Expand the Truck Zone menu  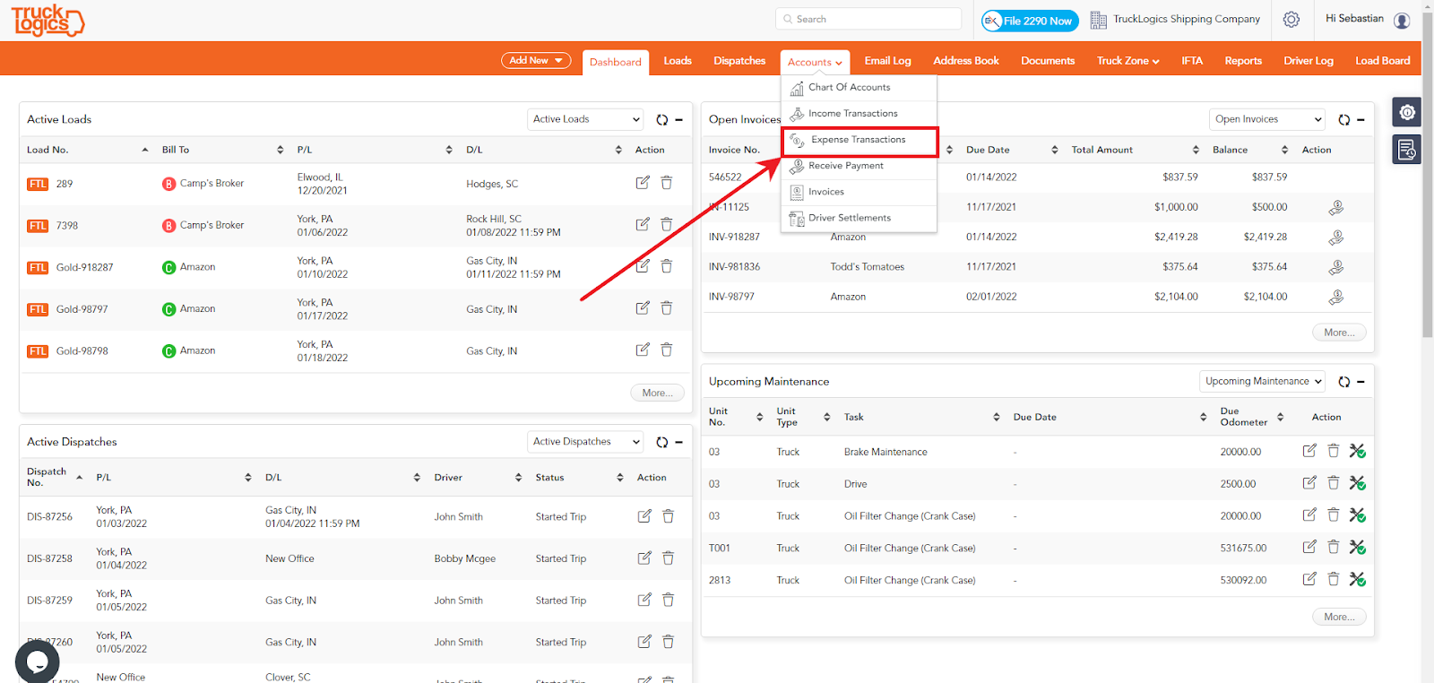tap(1127, 61)
